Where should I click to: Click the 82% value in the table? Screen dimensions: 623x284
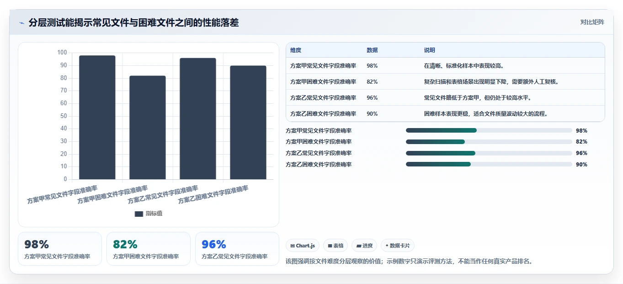(x=372, y=82)
